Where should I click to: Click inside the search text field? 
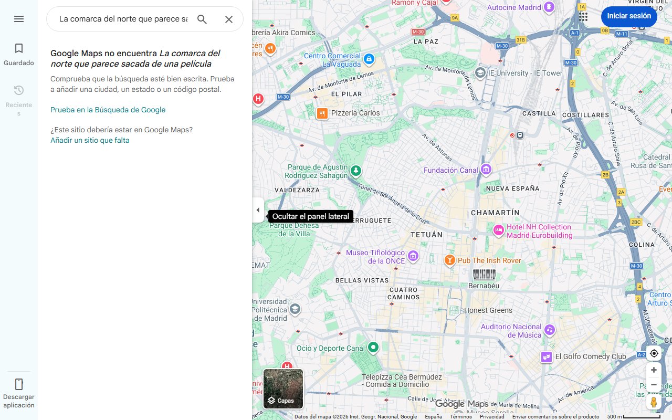[123, 19]
